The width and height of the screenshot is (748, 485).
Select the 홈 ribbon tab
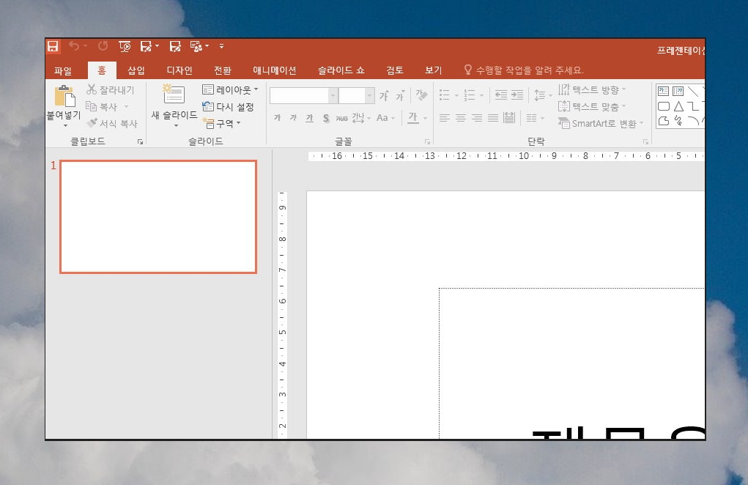[x=102, y=70]
